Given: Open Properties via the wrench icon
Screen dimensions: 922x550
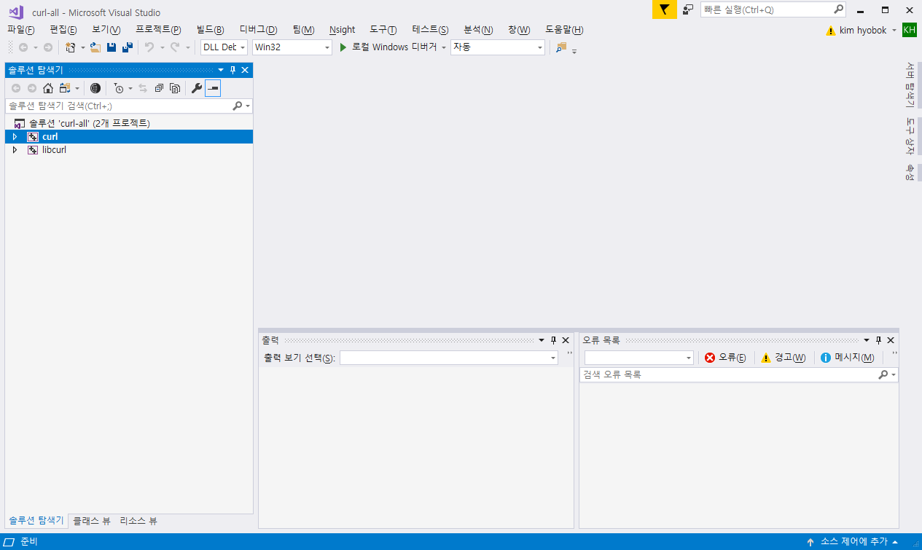Looking at the screenshot, I should coord(196,88).
